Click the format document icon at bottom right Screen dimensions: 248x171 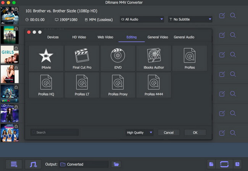point(211,164)
